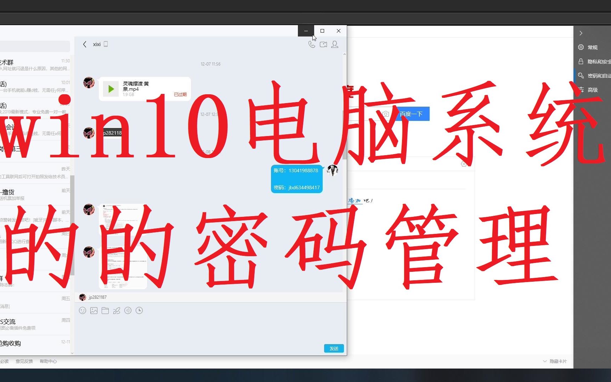Open the 意见反馈 link
This screenshot has width=611, height=382.
pyautogui.click(x=24, y=361)
